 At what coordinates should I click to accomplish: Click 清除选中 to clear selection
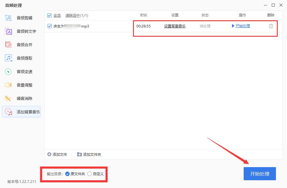tap(72, 15)
